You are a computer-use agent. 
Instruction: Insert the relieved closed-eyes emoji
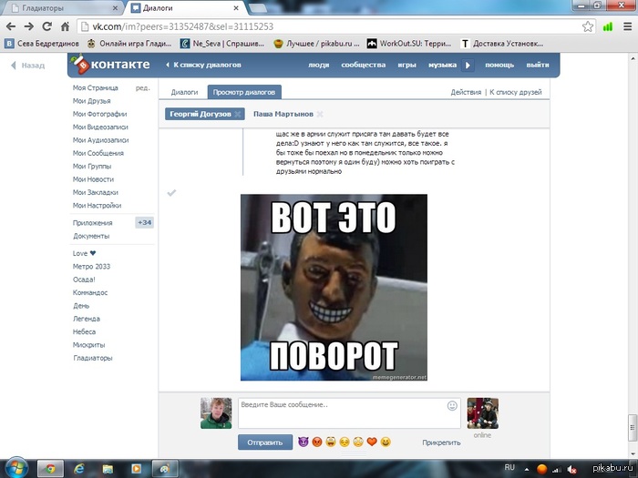tap(345, 442)
